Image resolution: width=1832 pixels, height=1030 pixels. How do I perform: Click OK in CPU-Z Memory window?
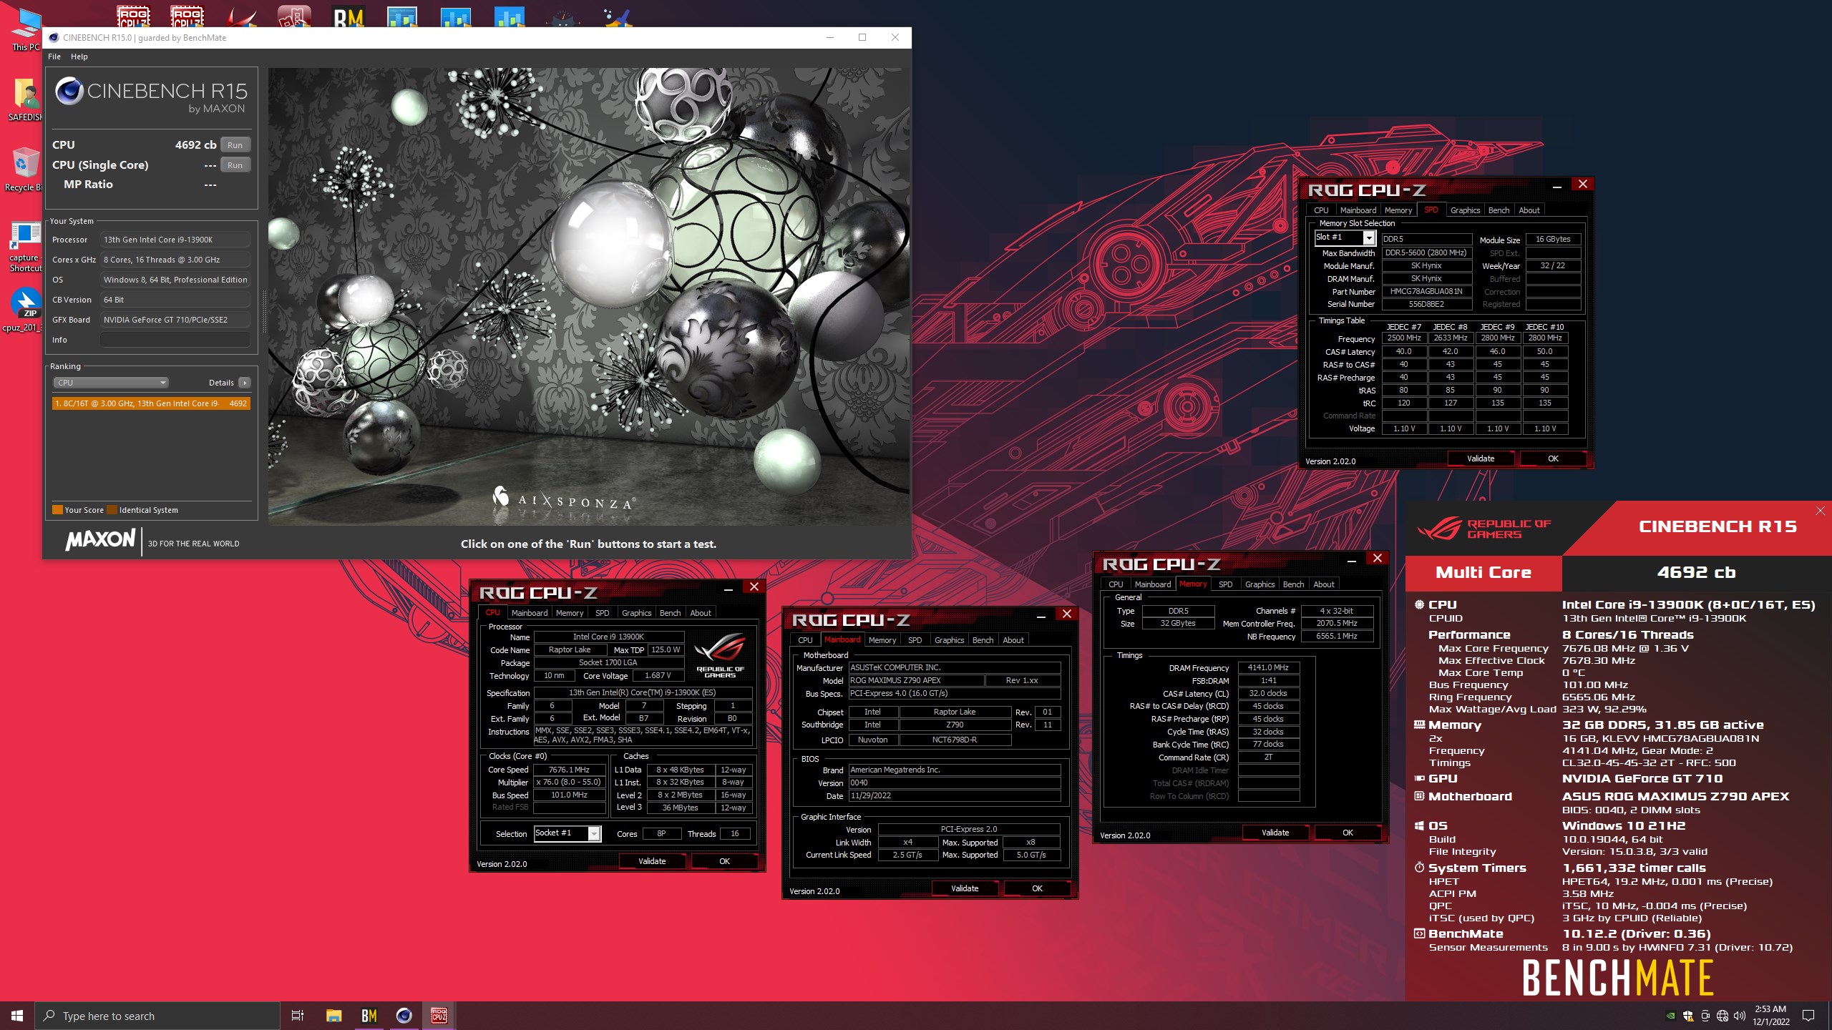[1348, 833]
